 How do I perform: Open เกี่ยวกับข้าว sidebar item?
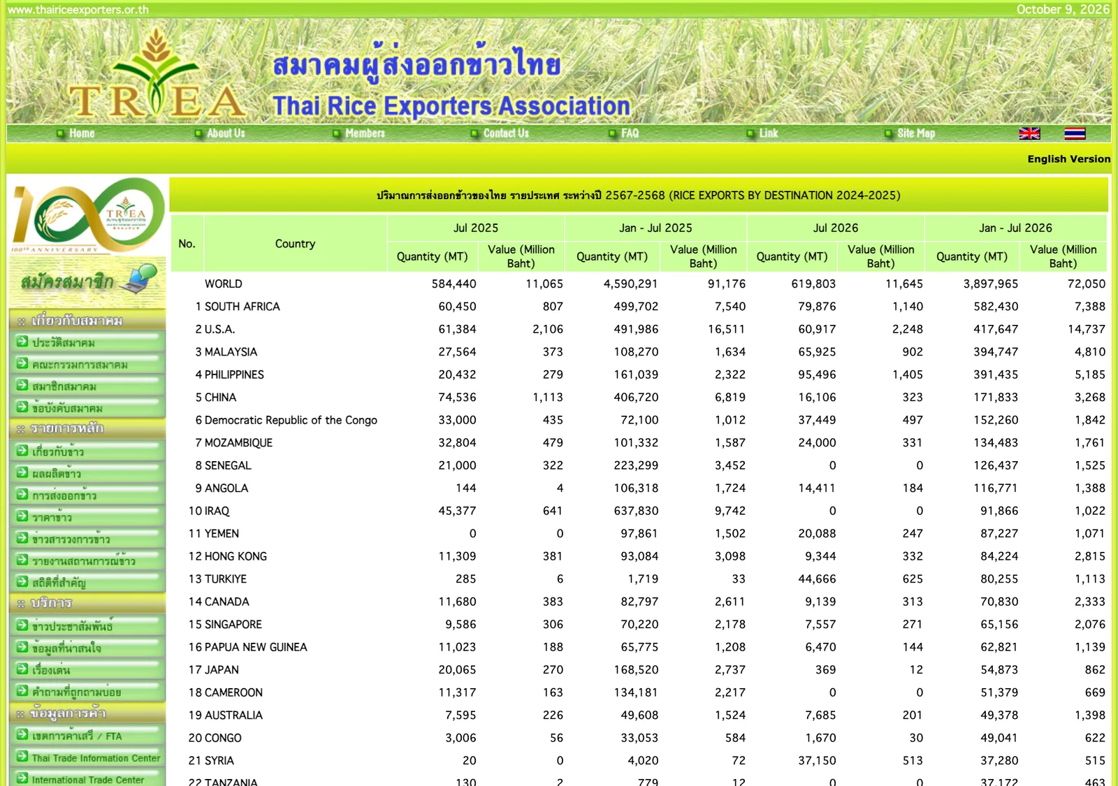tap(87, 451)
